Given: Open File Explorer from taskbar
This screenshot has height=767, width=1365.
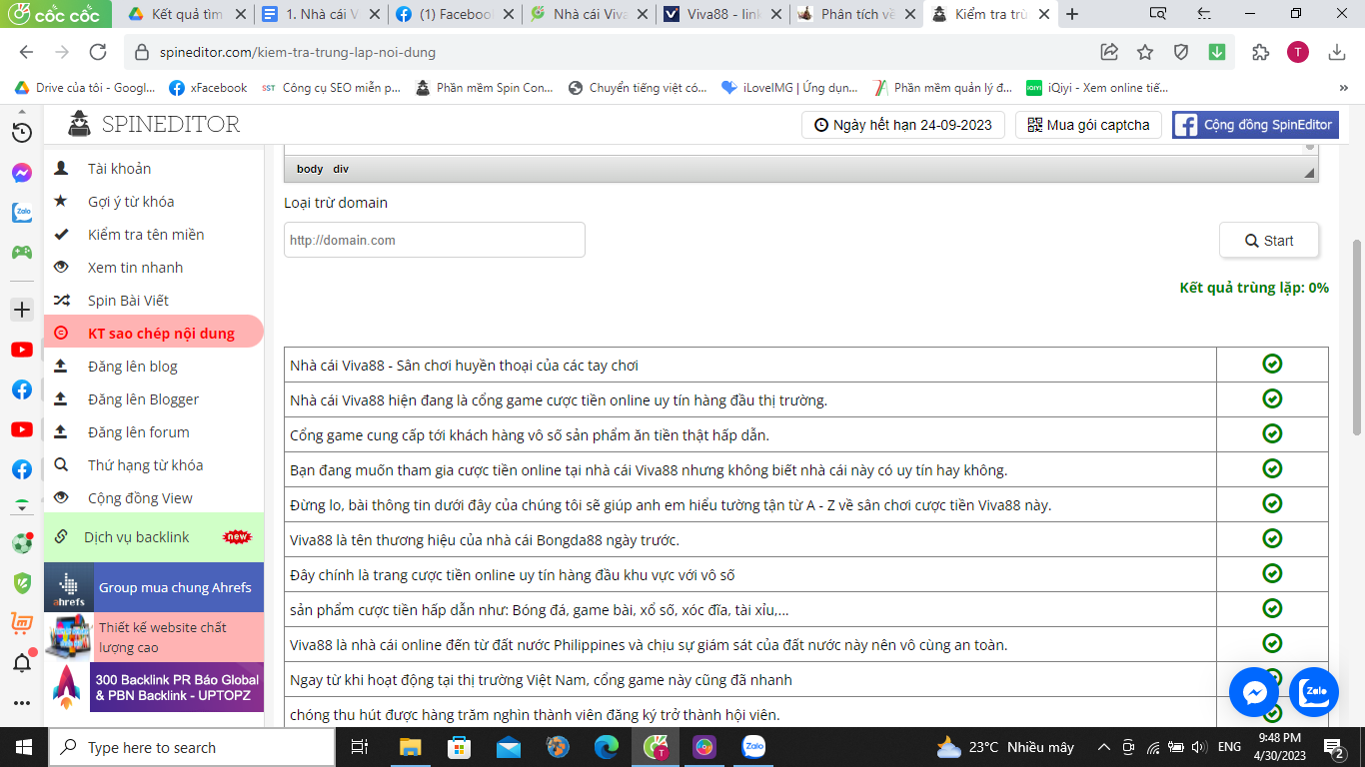Looking at the screenshot, I should tap(411, 747).
